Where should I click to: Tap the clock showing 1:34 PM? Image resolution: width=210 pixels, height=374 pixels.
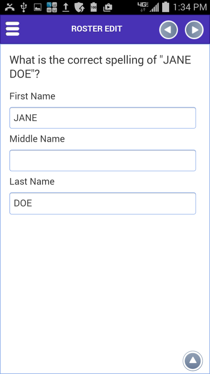click(190, 7)
